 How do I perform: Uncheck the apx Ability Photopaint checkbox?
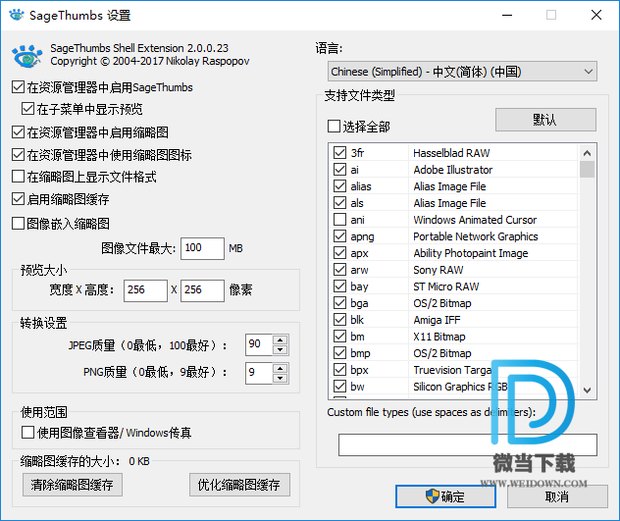(x=339, y=253)
